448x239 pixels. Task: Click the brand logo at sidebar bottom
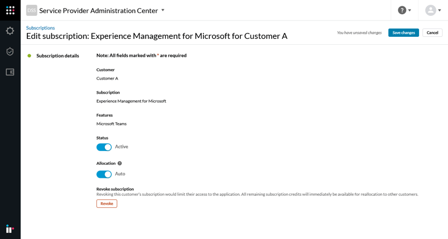pyautogui.click(x=10, y=228)
